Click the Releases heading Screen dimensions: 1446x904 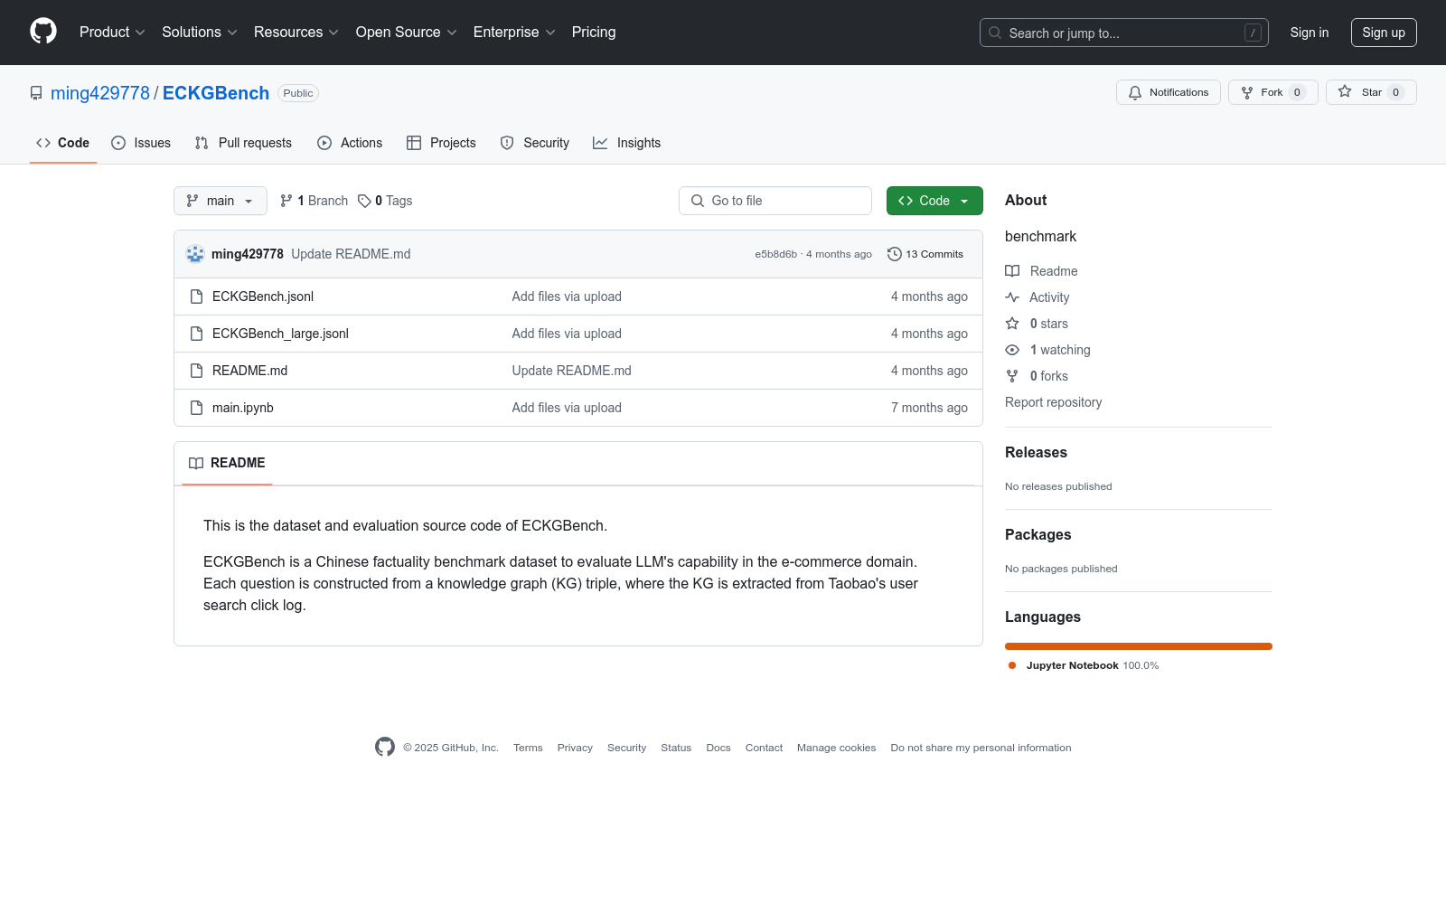[1036, 453]
